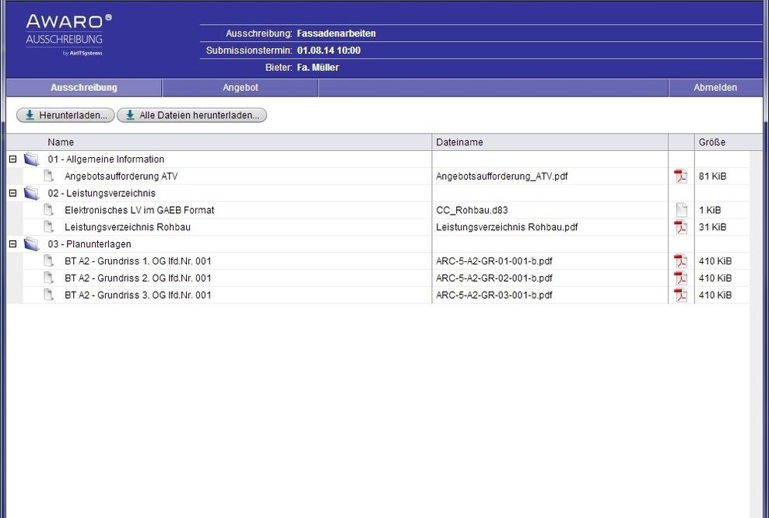
Task: Click the PDF icon for Angebotsaufforderung_ATV.pdf
Action: [x=681, y=177]
